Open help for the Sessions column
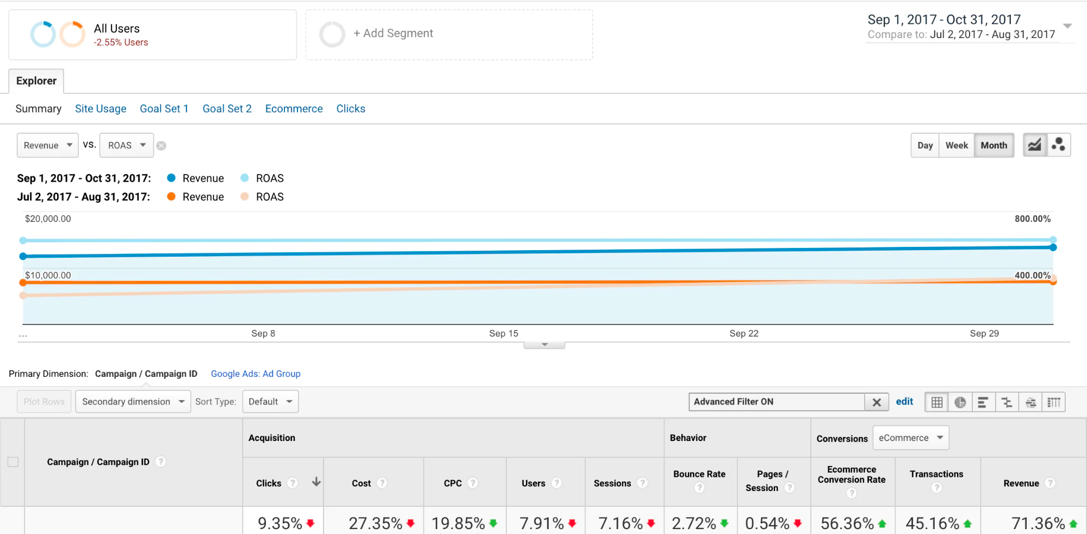 click(x=642, y=483)
